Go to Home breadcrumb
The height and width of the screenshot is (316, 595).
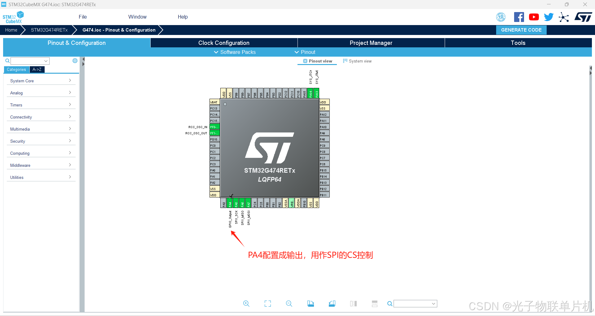(11, 30)
